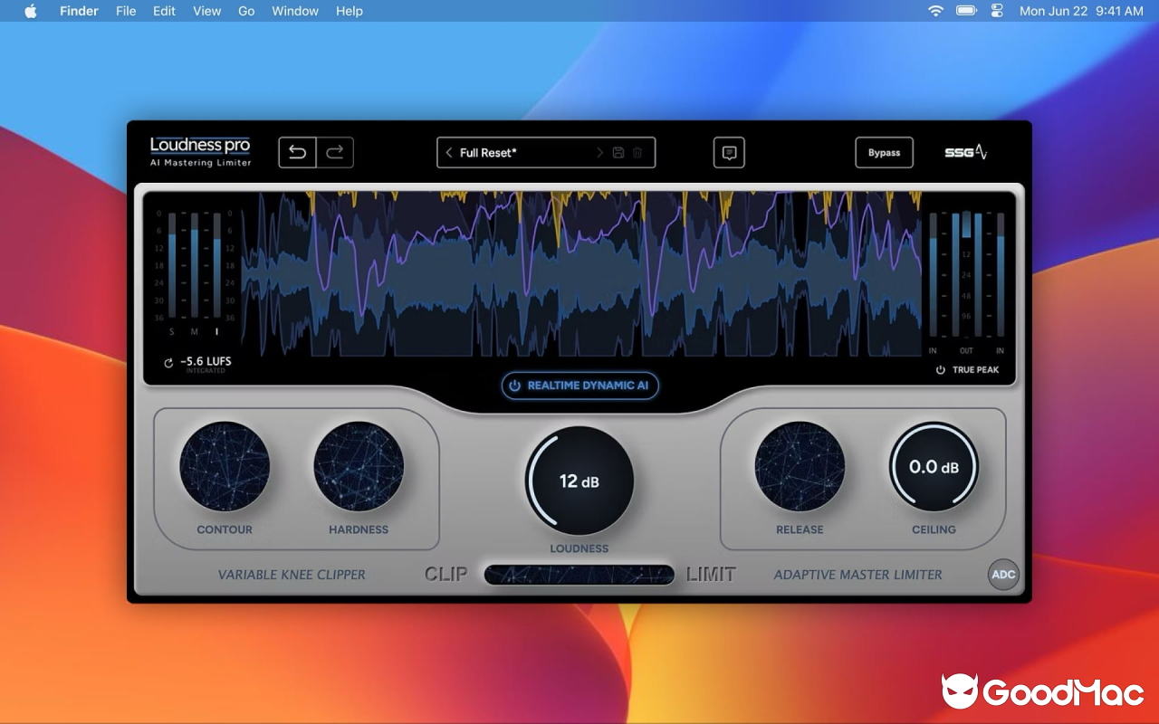Open the Go menu
This screenshot has height=724, width=1159.
(x=246, y=11)
